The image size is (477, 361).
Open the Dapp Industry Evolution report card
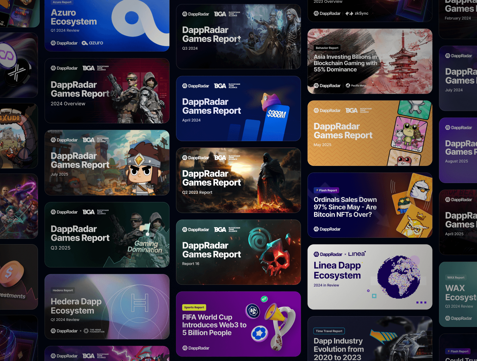coord(370,339)
